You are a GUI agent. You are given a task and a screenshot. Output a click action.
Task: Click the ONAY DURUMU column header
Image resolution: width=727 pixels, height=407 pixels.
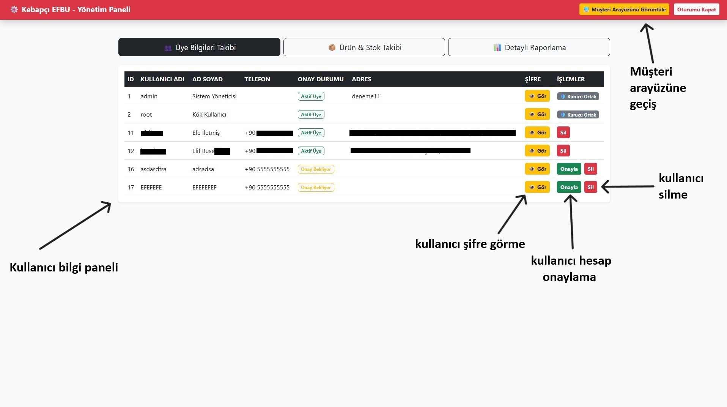pos(321,79)
